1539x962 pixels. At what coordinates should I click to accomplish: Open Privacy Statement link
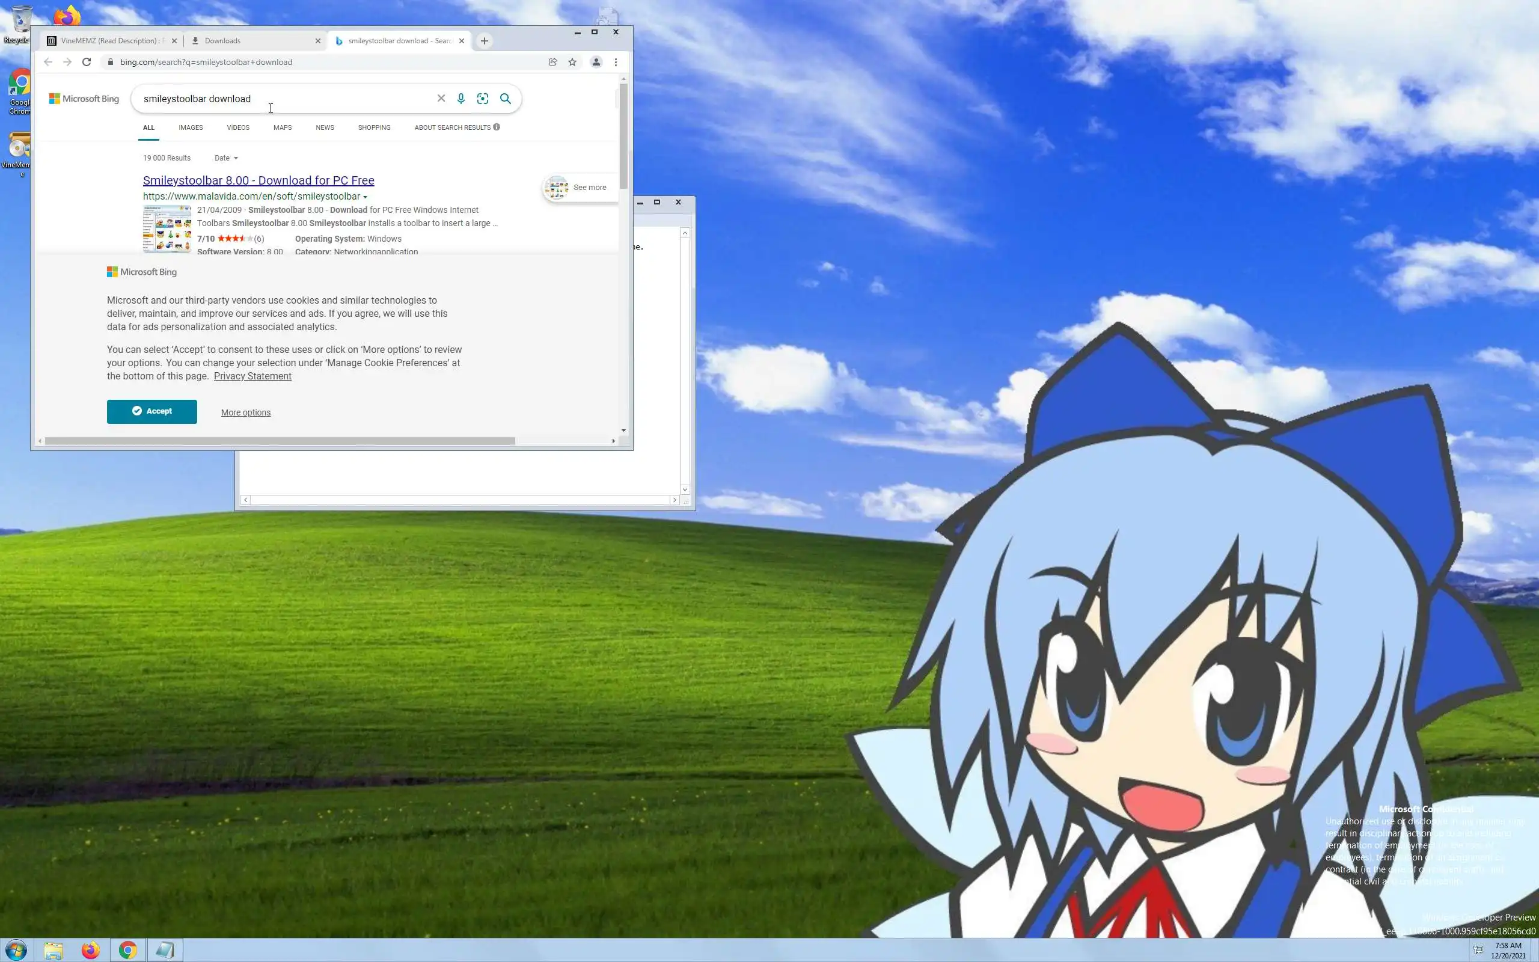coord(252,376)
